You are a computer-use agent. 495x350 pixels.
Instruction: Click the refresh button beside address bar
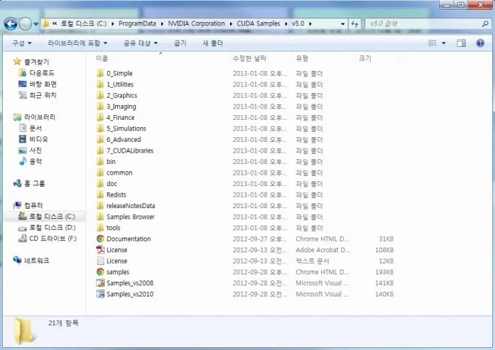[x=355, y=23]
